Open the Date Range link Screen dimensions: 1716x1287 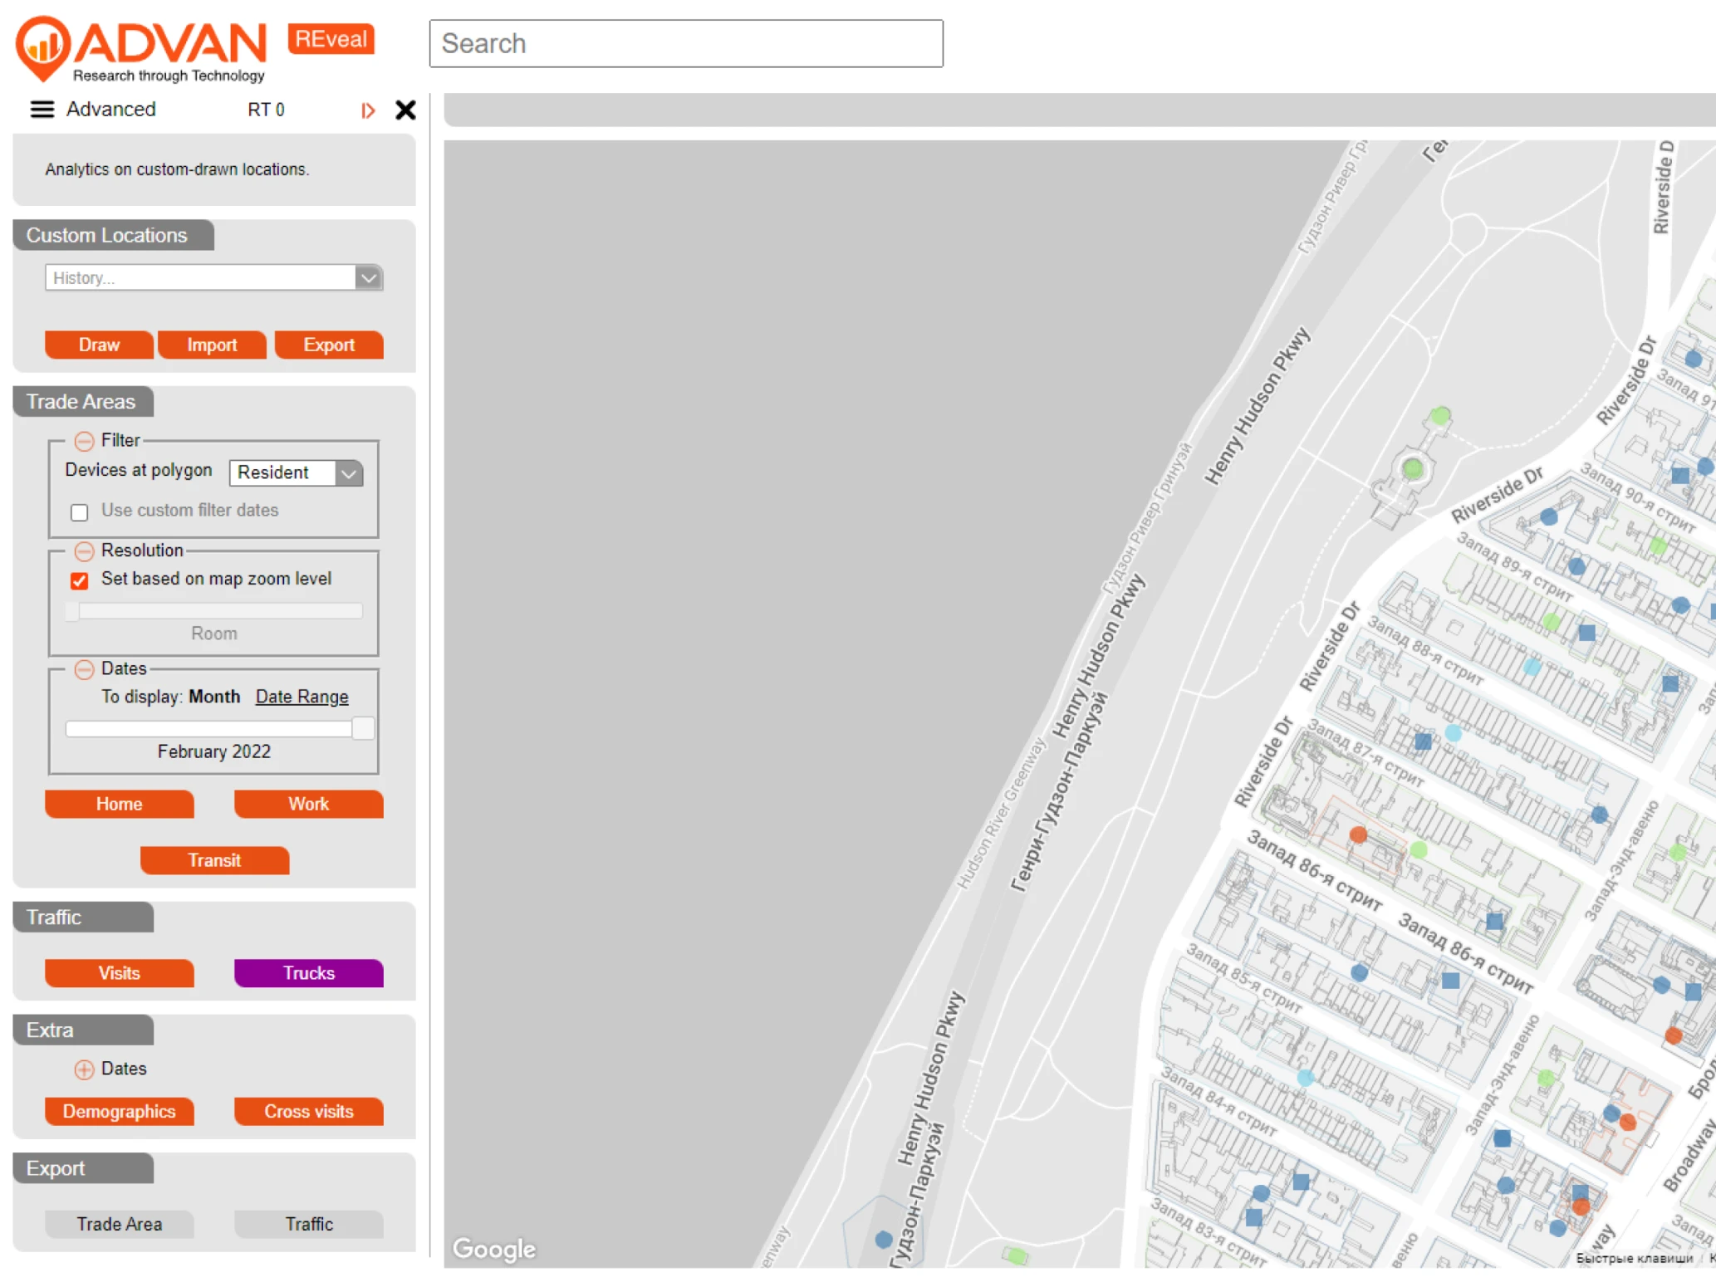tap(302, 697)
